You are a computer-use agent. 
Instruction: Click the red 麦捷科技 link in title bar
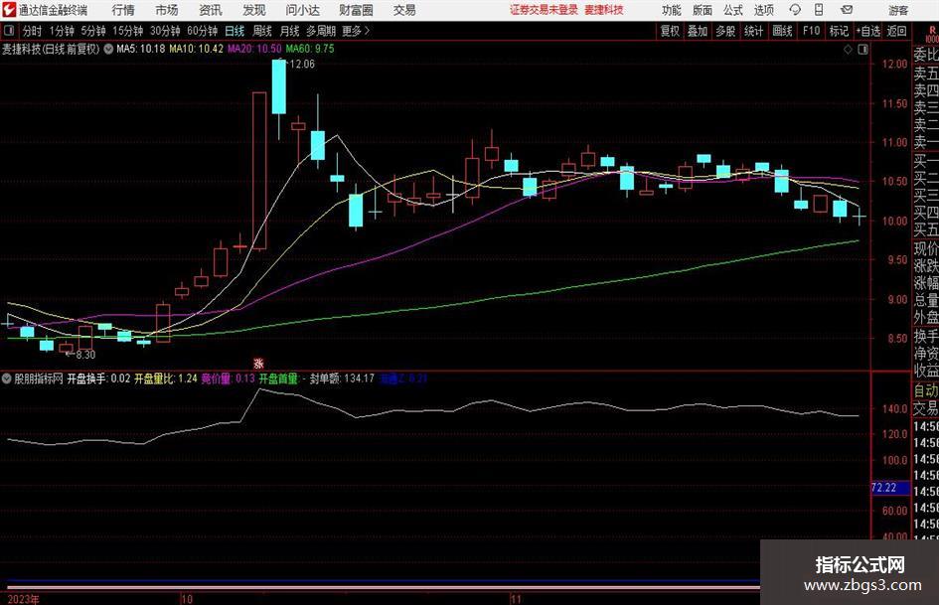click(604, 10)
